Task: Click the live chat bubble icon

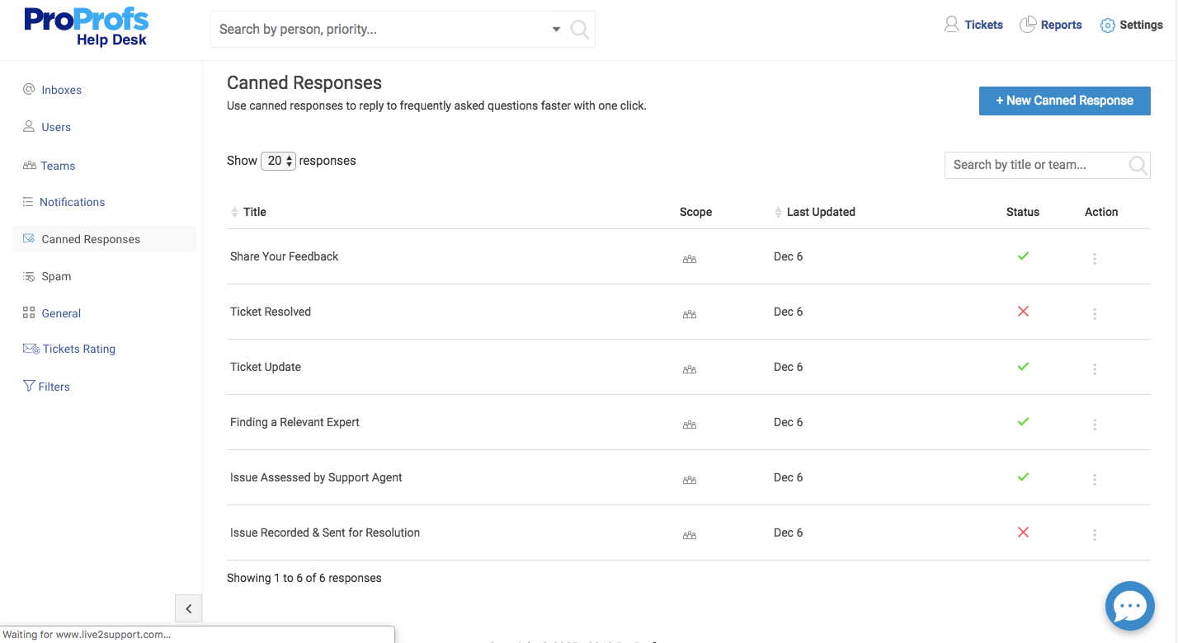Action: [1129, 606]
